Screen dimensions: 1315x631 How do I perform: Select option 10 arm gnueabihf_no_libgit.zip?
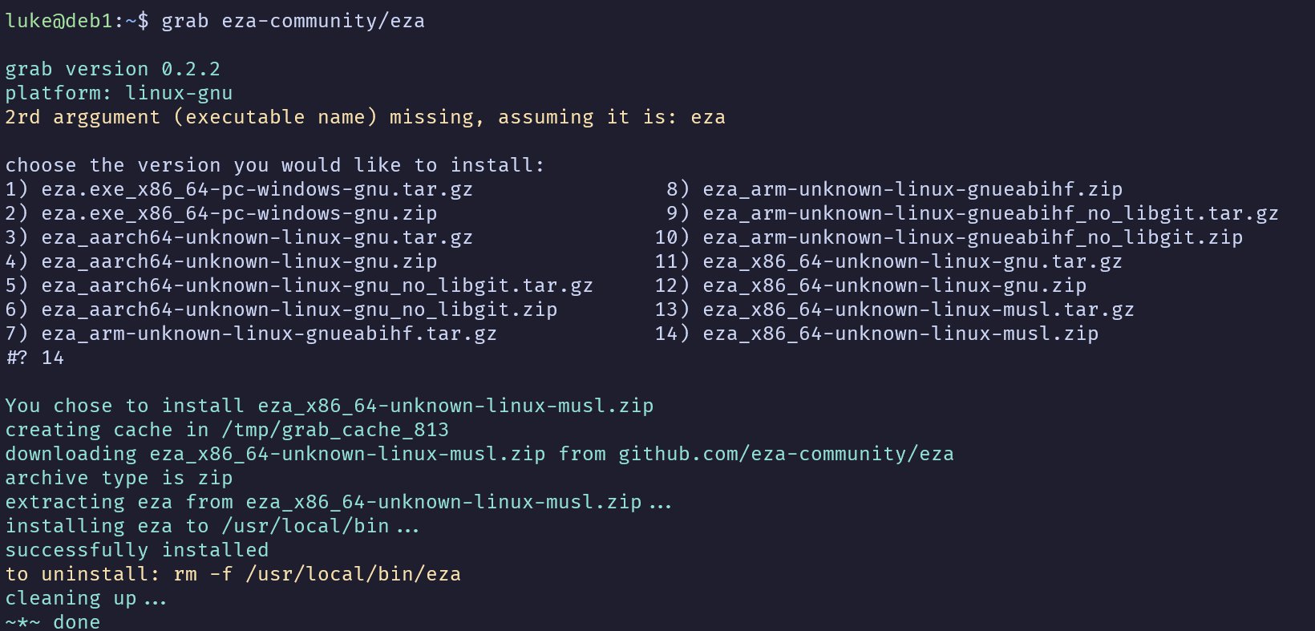[949, 237]
